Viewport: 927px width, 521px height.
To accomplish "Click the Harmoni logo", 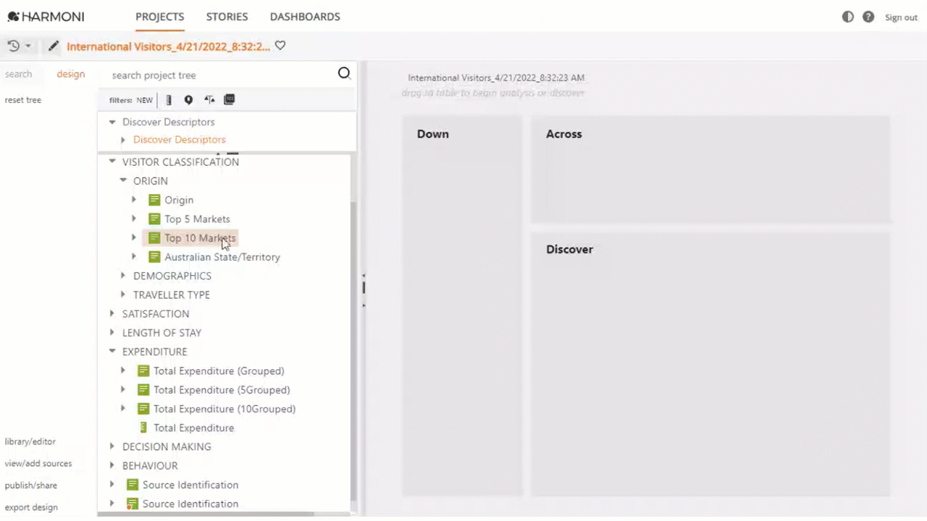I will [46, 17].
